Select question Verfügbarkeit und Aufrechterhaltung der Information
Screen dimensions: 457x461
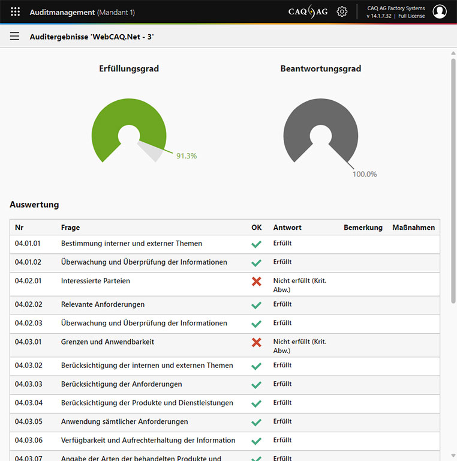pyautogui.click(x=148, y=441)
